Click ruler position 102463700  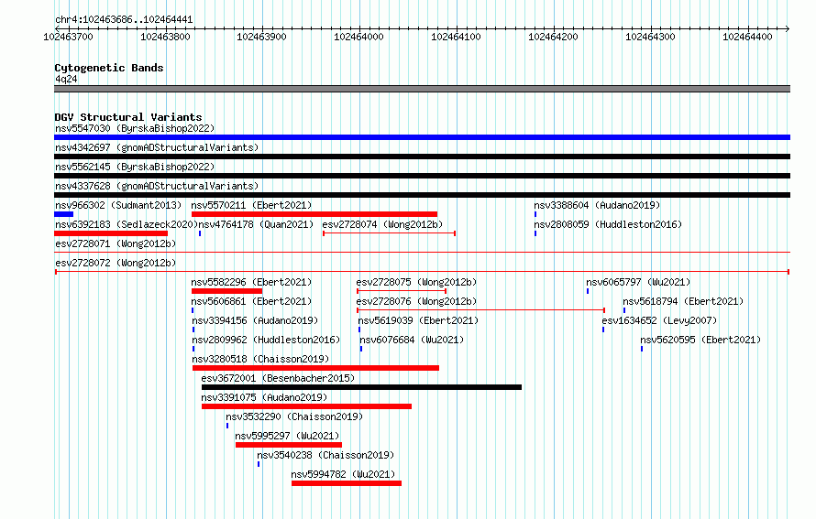[x=68, y=37]
